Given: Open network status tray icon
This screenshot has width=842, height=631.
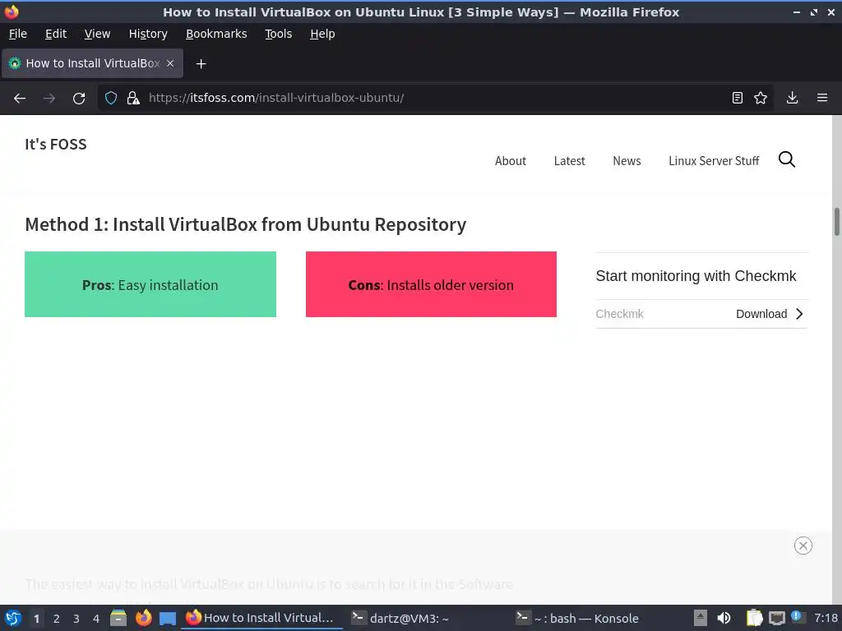Looking at the screenshot, I should click(x=776, y=618).
